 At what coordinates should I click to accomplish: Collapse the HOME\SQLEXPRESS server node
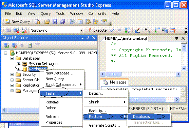tap(5, 53)
